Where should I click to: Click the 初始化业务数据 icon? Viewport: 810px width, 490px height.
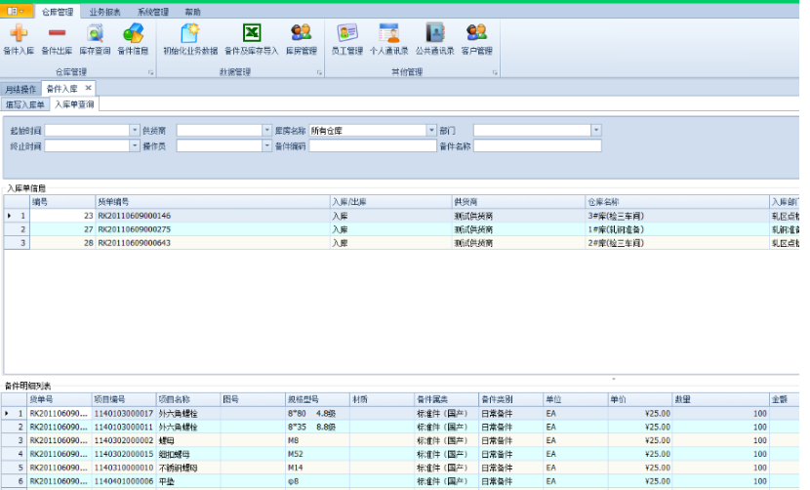[190, 33]
